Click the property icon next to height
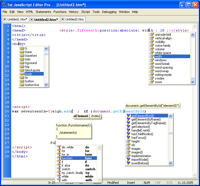 [x=128, y=141]
